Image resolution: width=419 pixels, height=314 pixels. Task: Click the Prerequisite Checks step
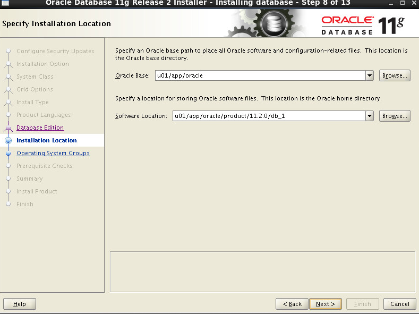(45, 166)
